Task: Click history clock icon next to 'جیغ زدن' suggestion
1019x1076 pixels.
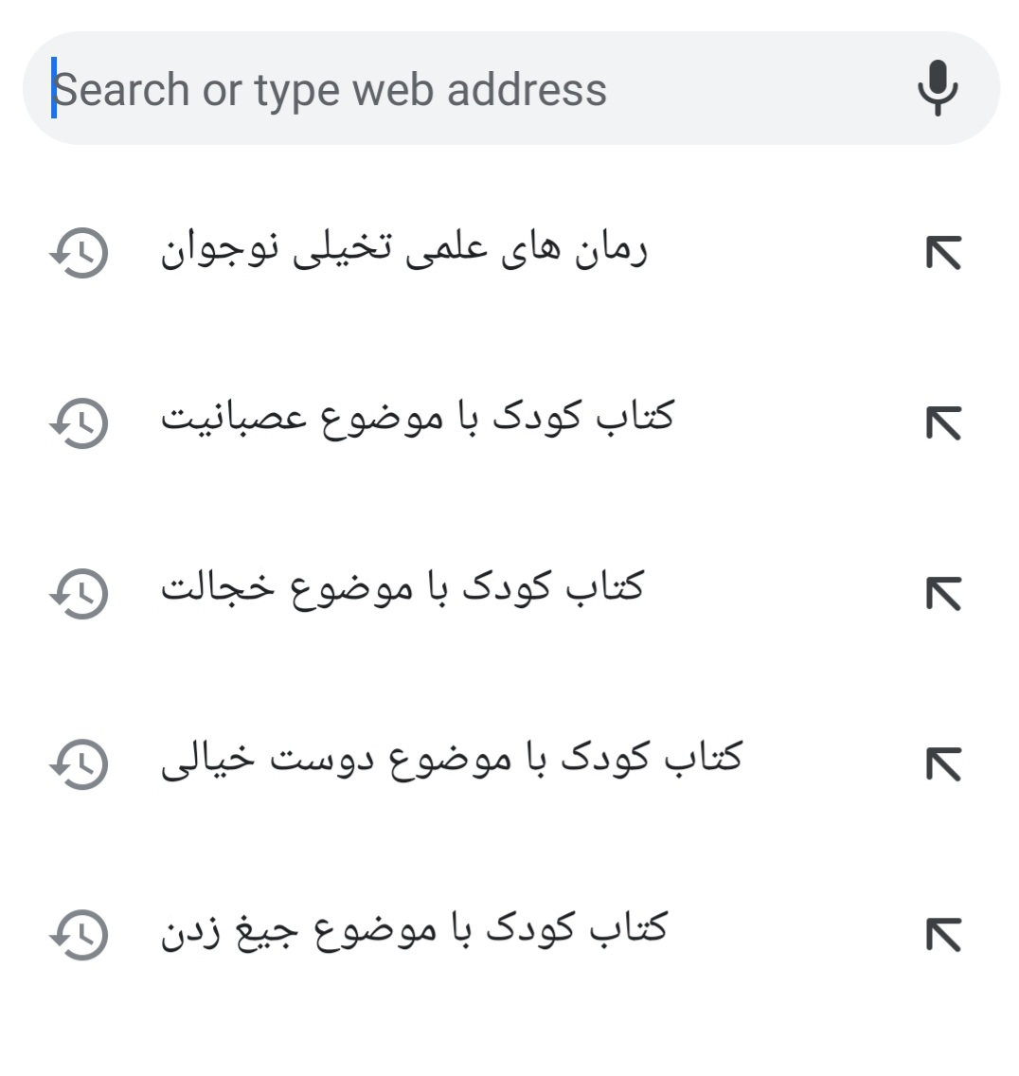Action: tap(80, 934)
